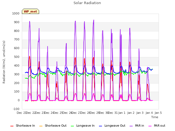Toggle PAR out legend entry
The width and height of the screenshot is (175, 131).
(x=157, y=126)
